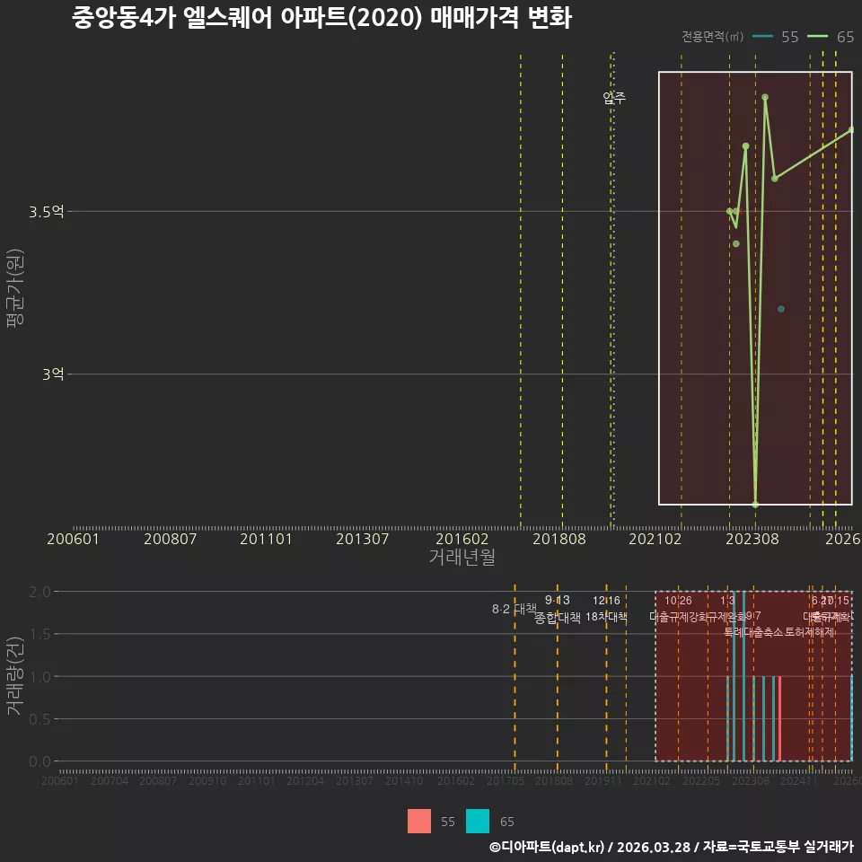Click the 10·26 marker label in the volume chart
Screen dimensions: 862x862
(678, 601)
